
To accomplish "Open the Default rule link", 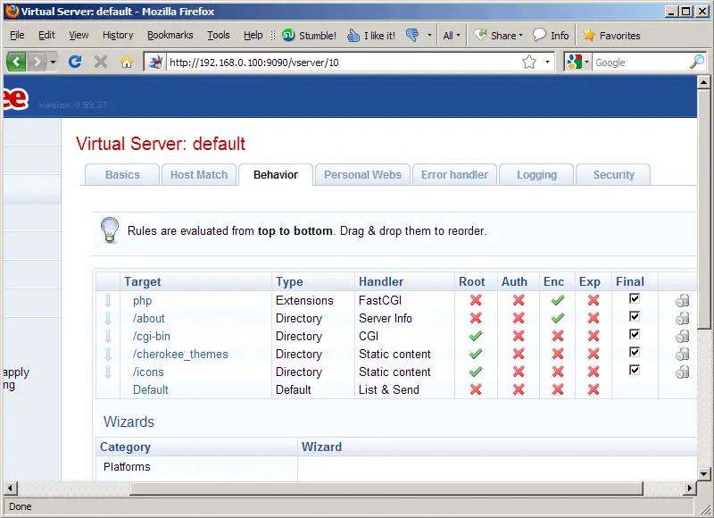I will (x=151, y=390).
